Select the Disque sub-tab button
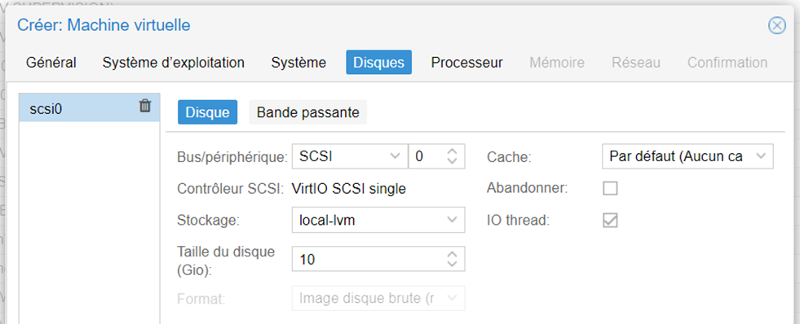The height and width of the screenshot is (324, 800). 207,112
